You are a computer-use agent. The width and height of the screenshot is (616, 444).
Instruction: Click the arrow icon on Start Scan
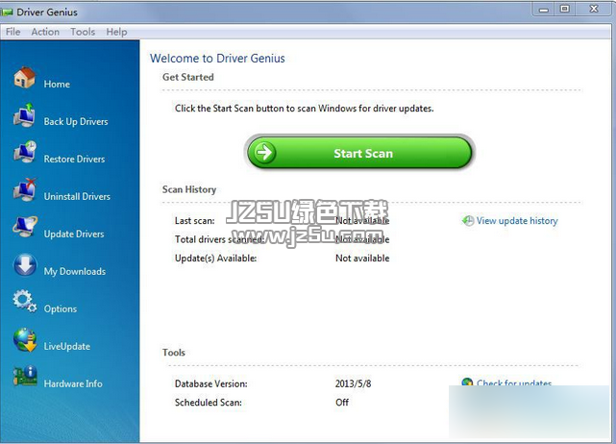[265, 153]
